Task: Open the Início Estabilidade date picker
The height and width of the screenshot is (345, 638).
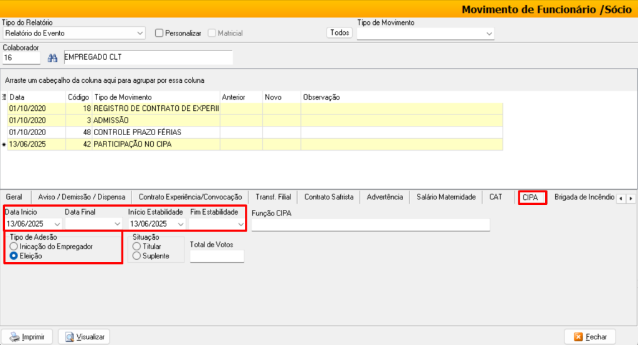Action: 181,224
